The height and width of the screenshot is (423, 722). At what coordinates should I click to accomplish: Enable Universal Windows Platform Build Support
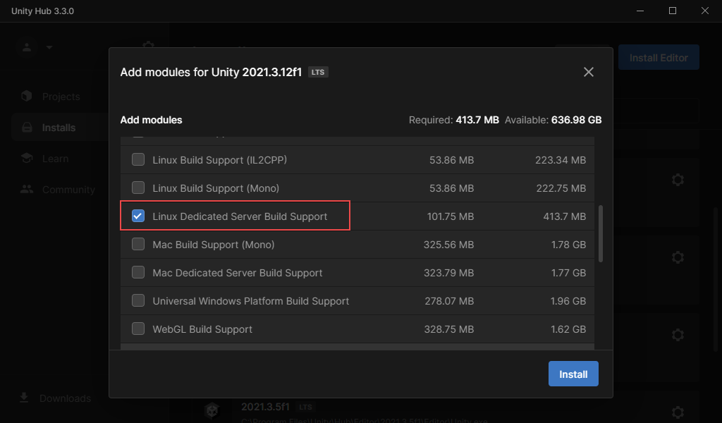click(138, 301)
